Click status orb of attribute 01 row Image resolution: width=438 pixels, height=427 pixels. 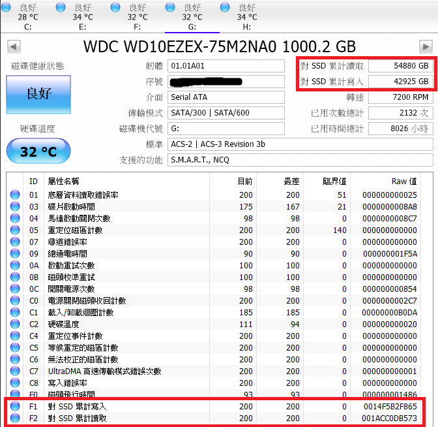point(15,195)
